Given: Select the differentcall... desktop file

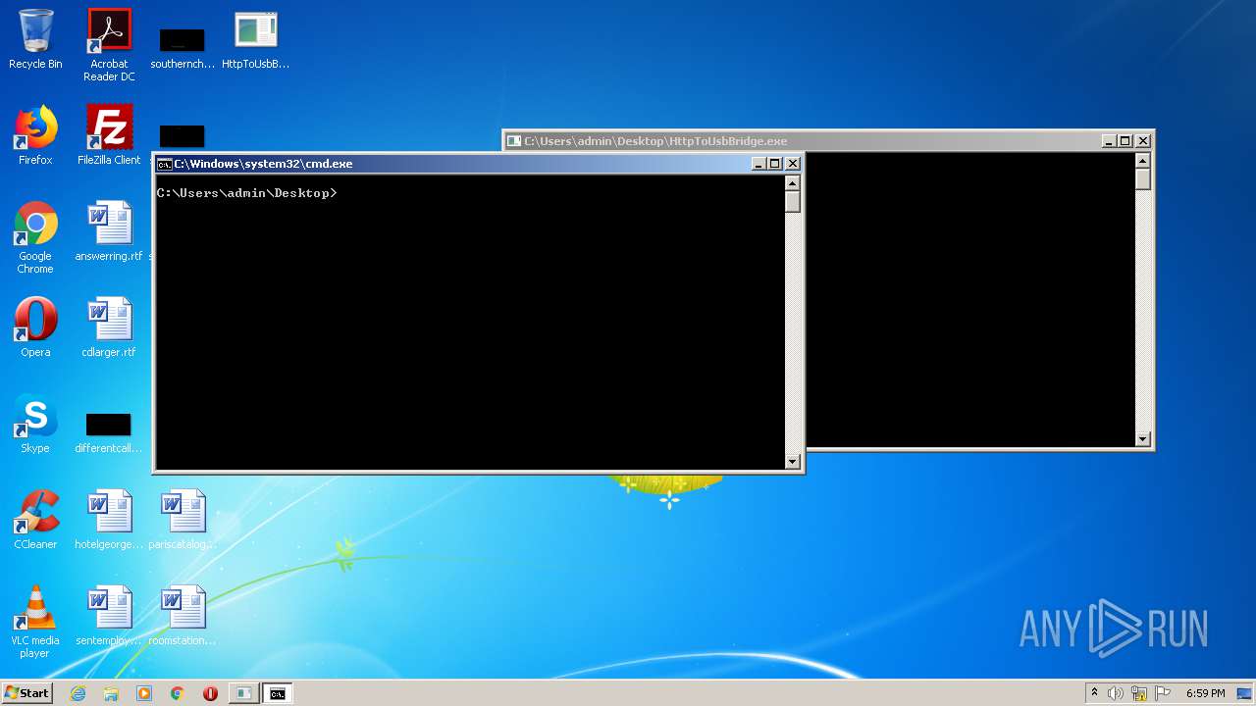Looking at the screenshot, I should pos(109,431).
